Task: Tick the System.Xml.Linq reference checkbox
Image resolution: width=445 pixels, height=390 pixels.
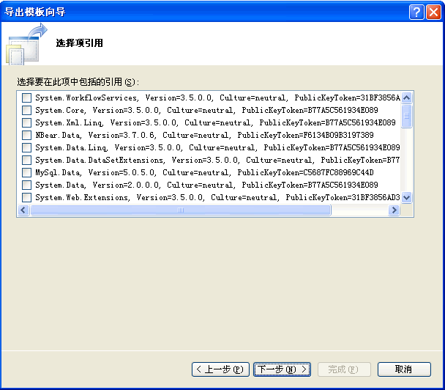Action: tap(26, 123)
